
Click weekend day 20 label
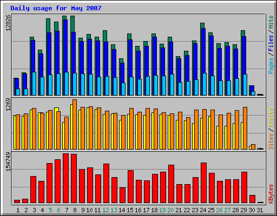click(x=170, y=210)
